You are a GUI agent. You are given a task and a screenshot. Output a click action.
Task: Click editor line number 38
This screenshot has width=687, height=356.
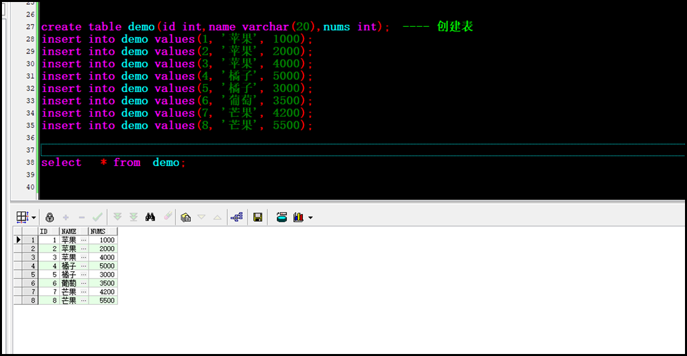[30, 163]
